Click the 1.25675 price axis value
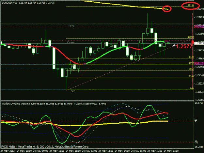 [199, 50]
